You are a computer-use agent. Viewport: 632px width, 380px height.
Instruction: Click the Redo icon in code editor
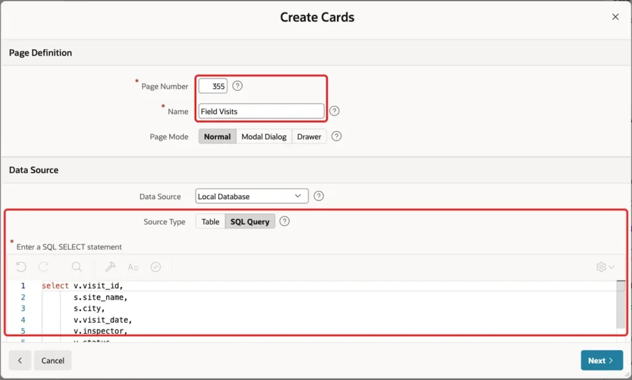[44, 266]
